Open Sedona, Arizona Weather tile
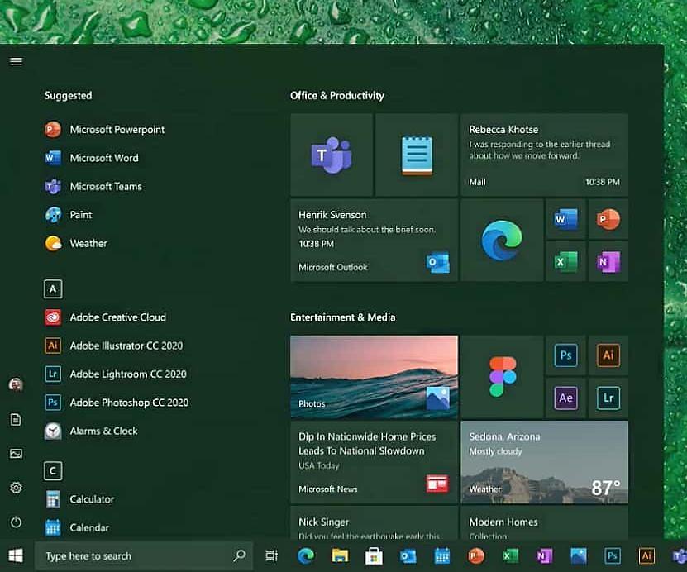The image size is (687, 572). (x=545, y=462)
